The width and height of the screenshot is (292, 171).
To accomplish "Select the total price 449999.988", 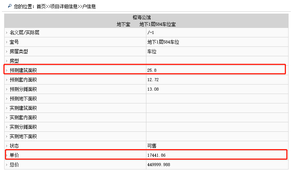I will 159,165.
